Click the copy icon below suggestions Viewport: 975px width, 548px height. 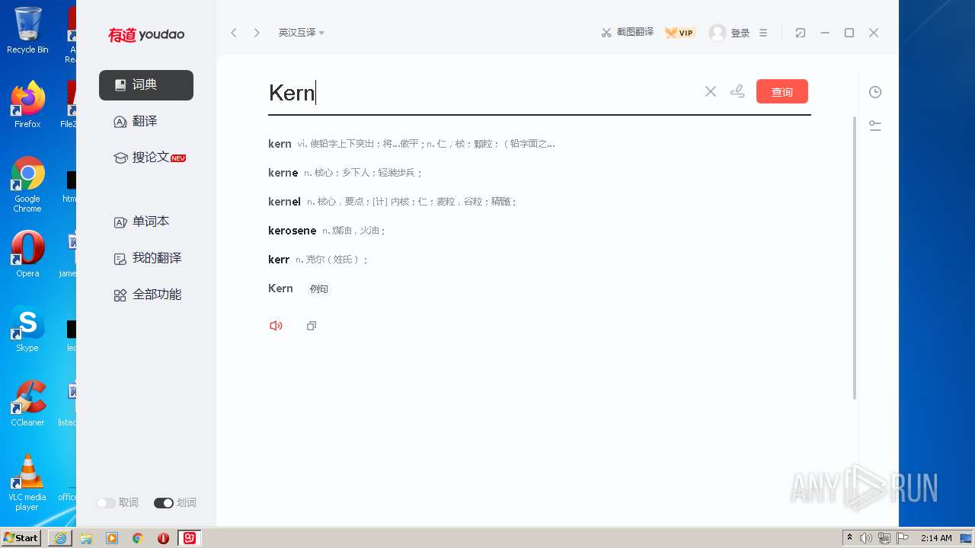311,326
